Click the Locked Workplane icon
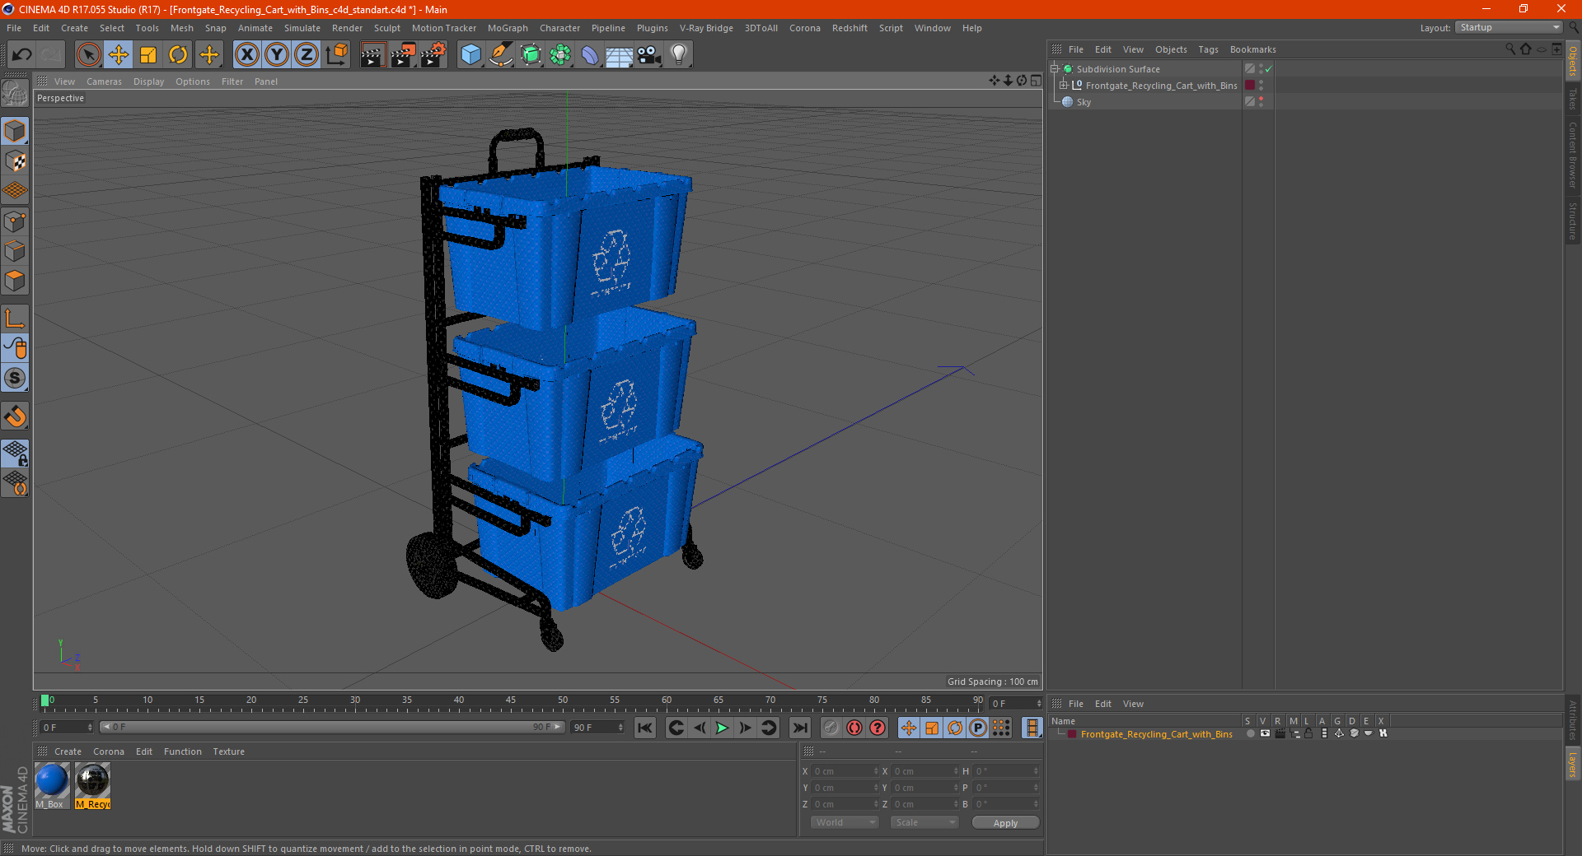 (15, 453)
